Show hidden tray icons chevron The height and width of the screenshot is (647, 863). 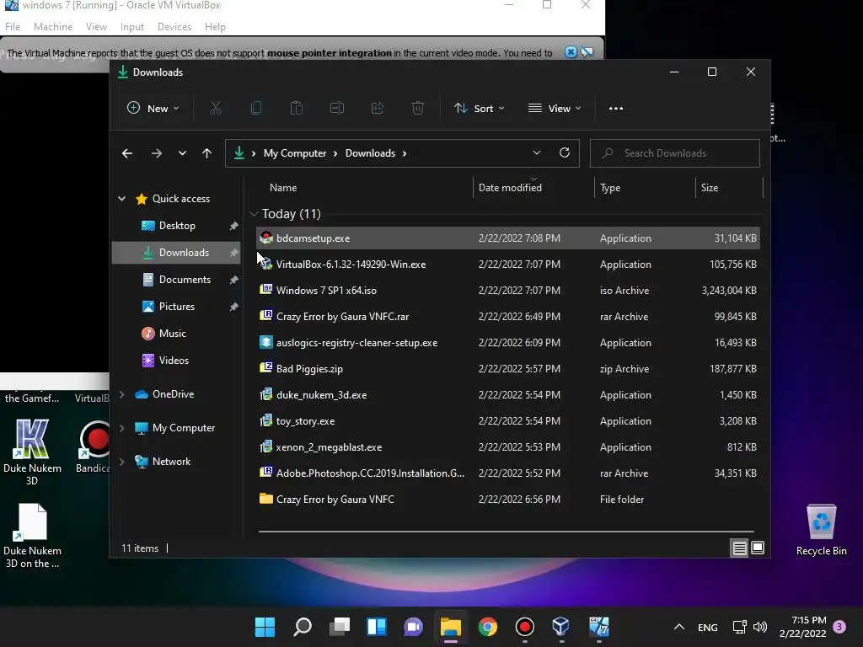pos(679,627)
